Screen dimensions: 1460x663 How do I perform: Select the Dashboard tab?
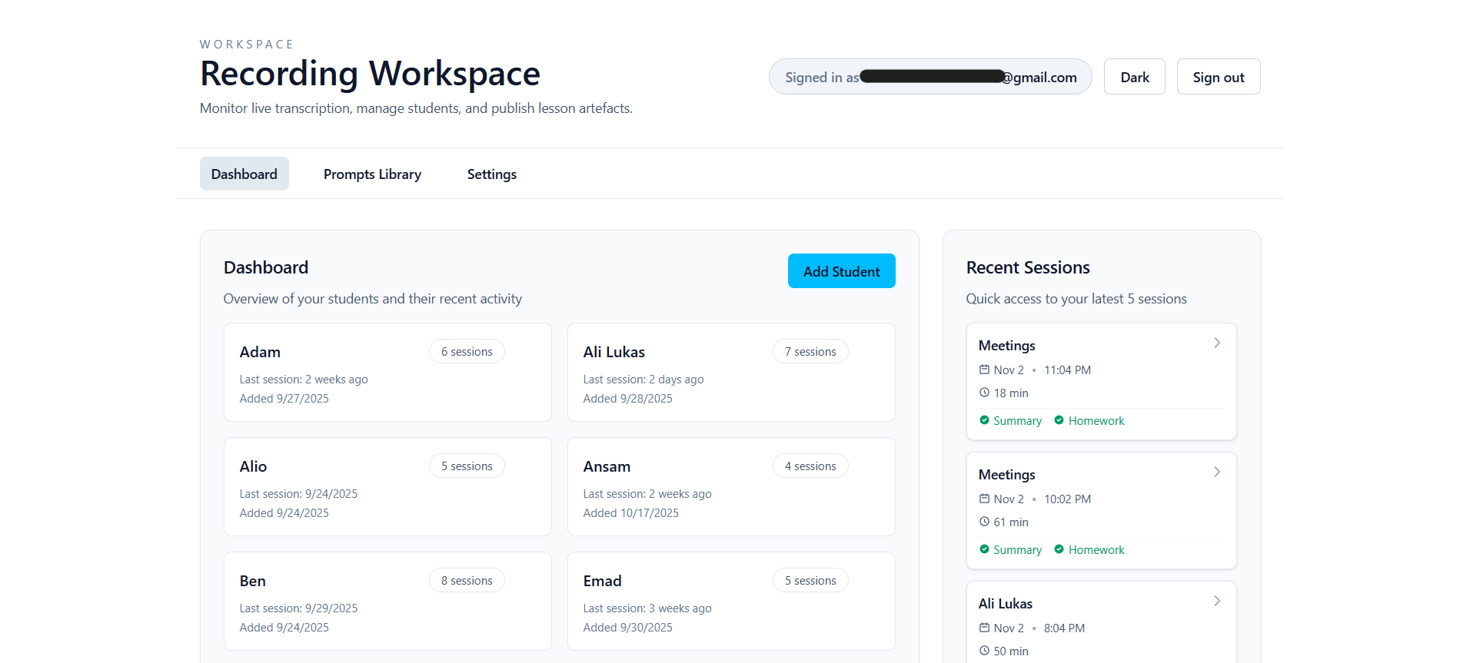pos(244,174)
